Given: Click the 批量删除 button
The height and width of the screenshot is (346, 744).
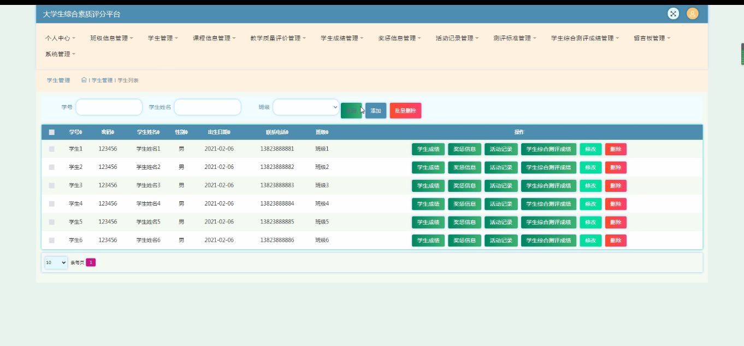Looking at the screenshot, I should (x=405, y=110).
